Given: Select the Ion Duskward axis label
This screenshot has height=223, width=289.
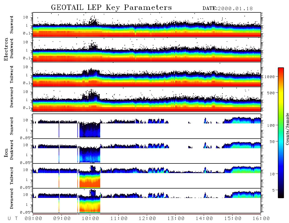Looking at the screenshot, I should [12, 150].
